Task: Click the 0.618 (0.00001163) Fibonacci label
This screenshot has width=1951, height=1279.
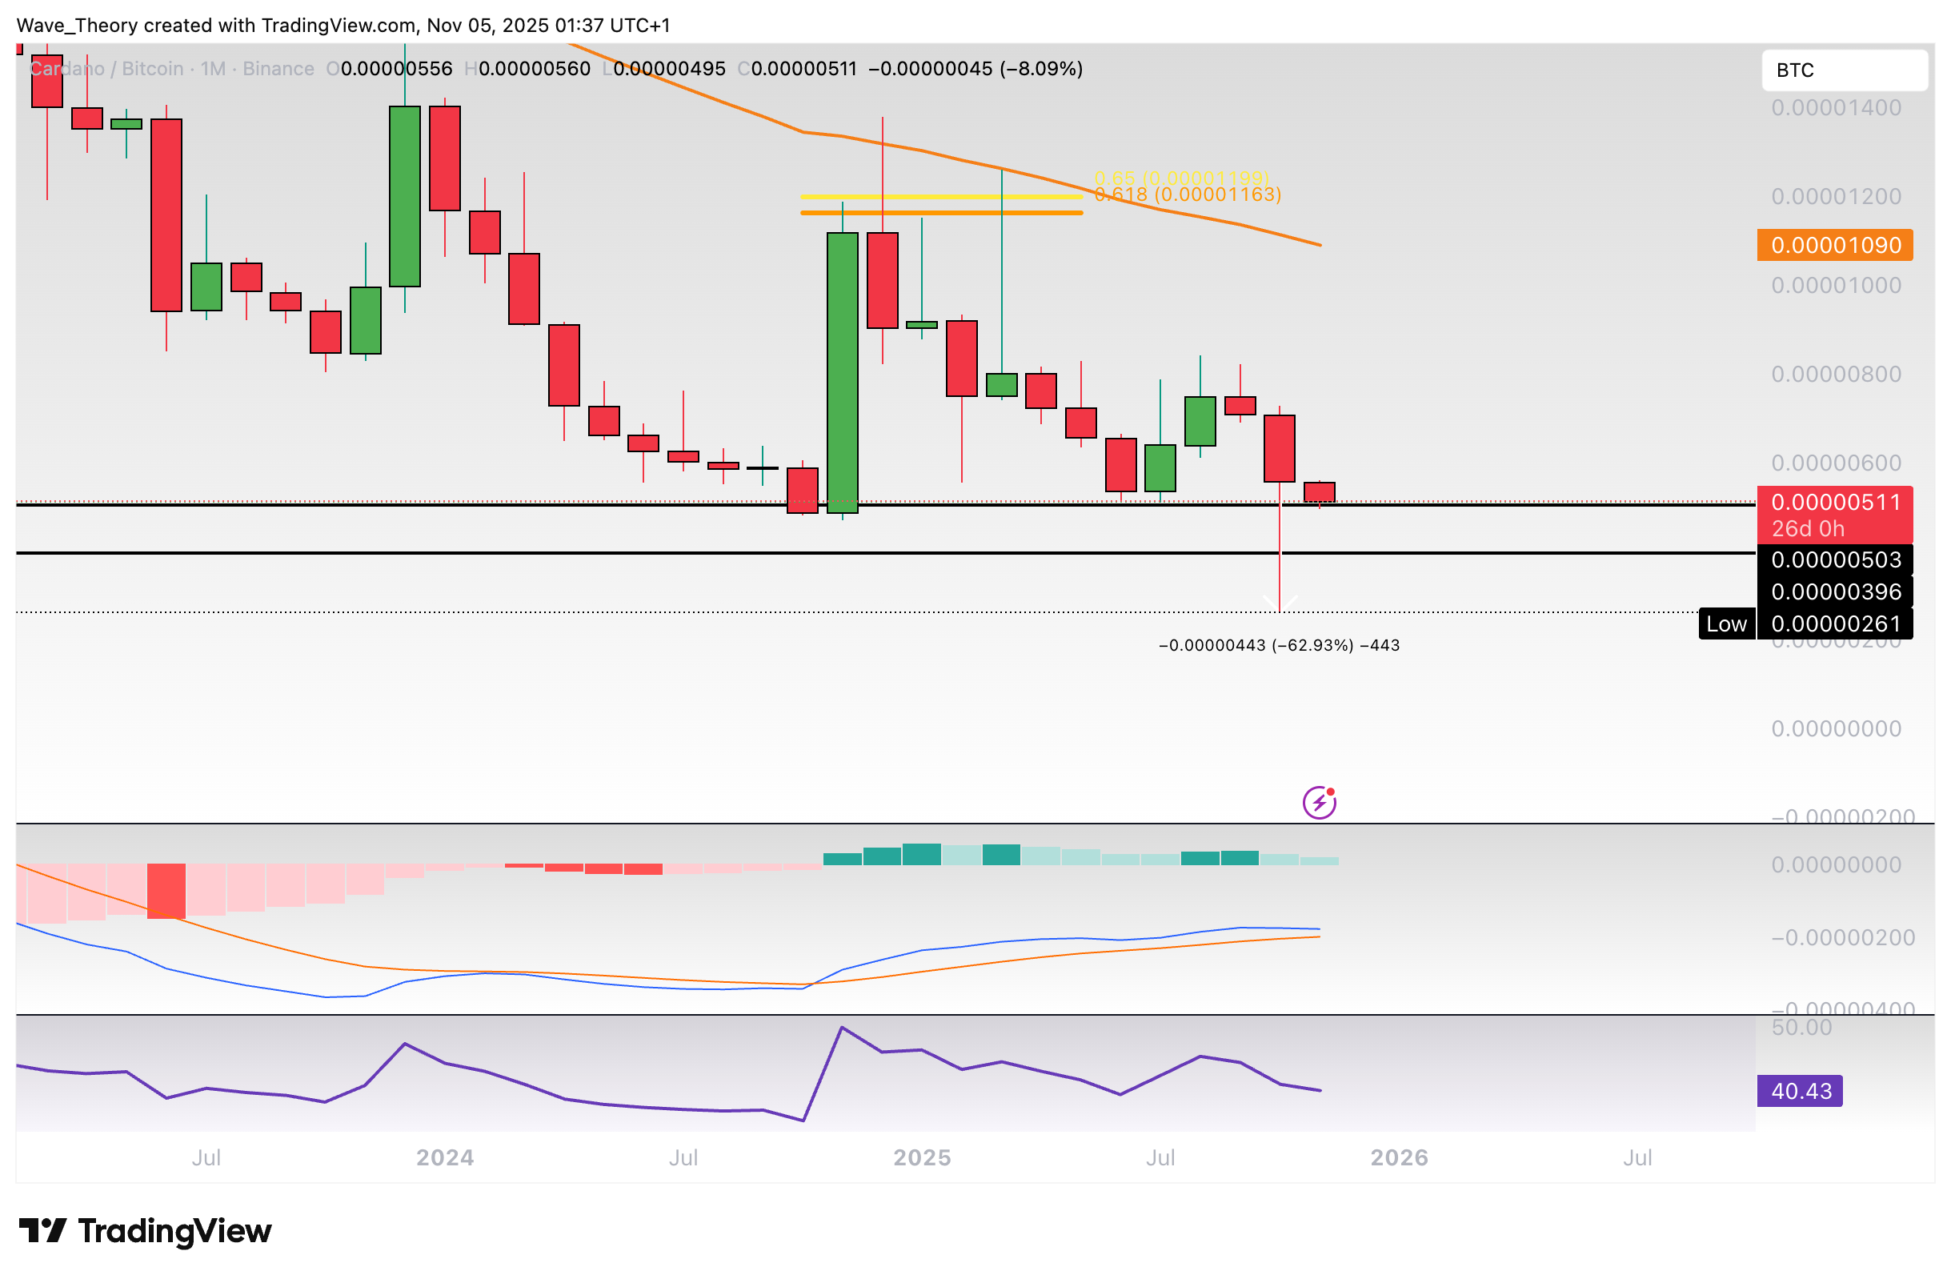Action: point(1184,194)
